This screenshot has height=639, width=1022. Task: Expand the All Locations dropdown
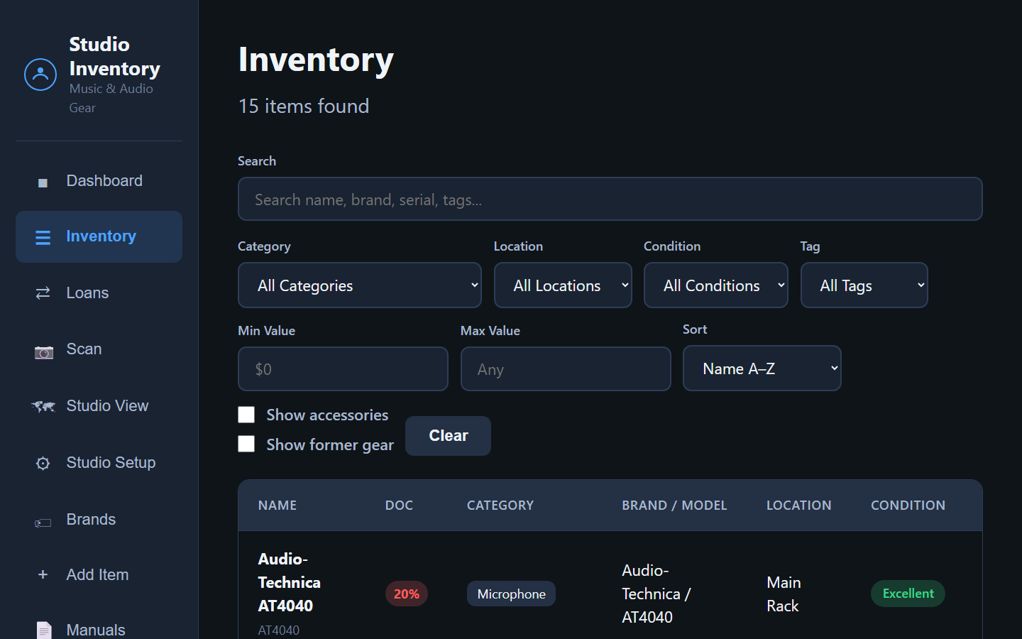tap(563, 285)
